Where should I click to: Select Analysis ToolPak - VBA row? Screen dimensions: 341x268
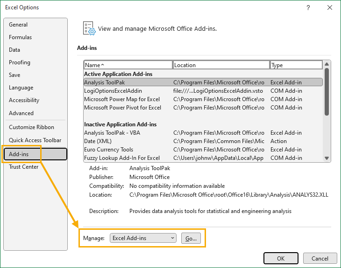click(x=203, y=132)
